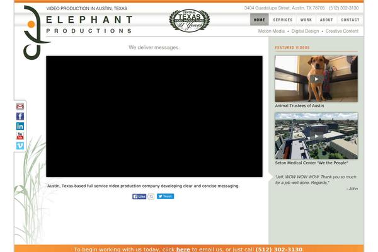Open the Services menu item
The height and width of the screenshot is (252, 378).
tap(283, 20)
